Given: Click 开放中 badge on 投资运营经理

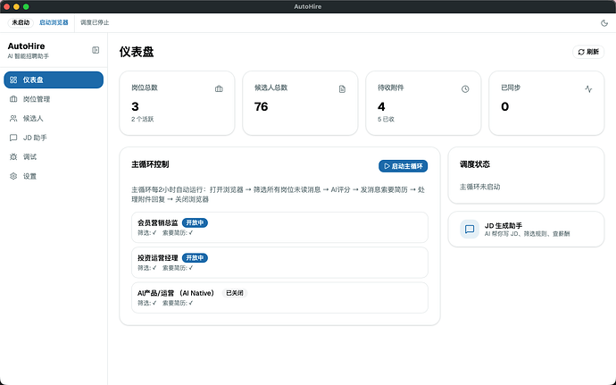Looking at the screenshot, I should (x=195, y=258).
